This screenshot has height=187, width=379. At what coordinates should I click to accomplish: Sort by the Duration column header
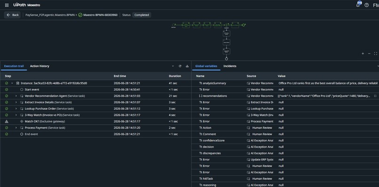[175, 76]
